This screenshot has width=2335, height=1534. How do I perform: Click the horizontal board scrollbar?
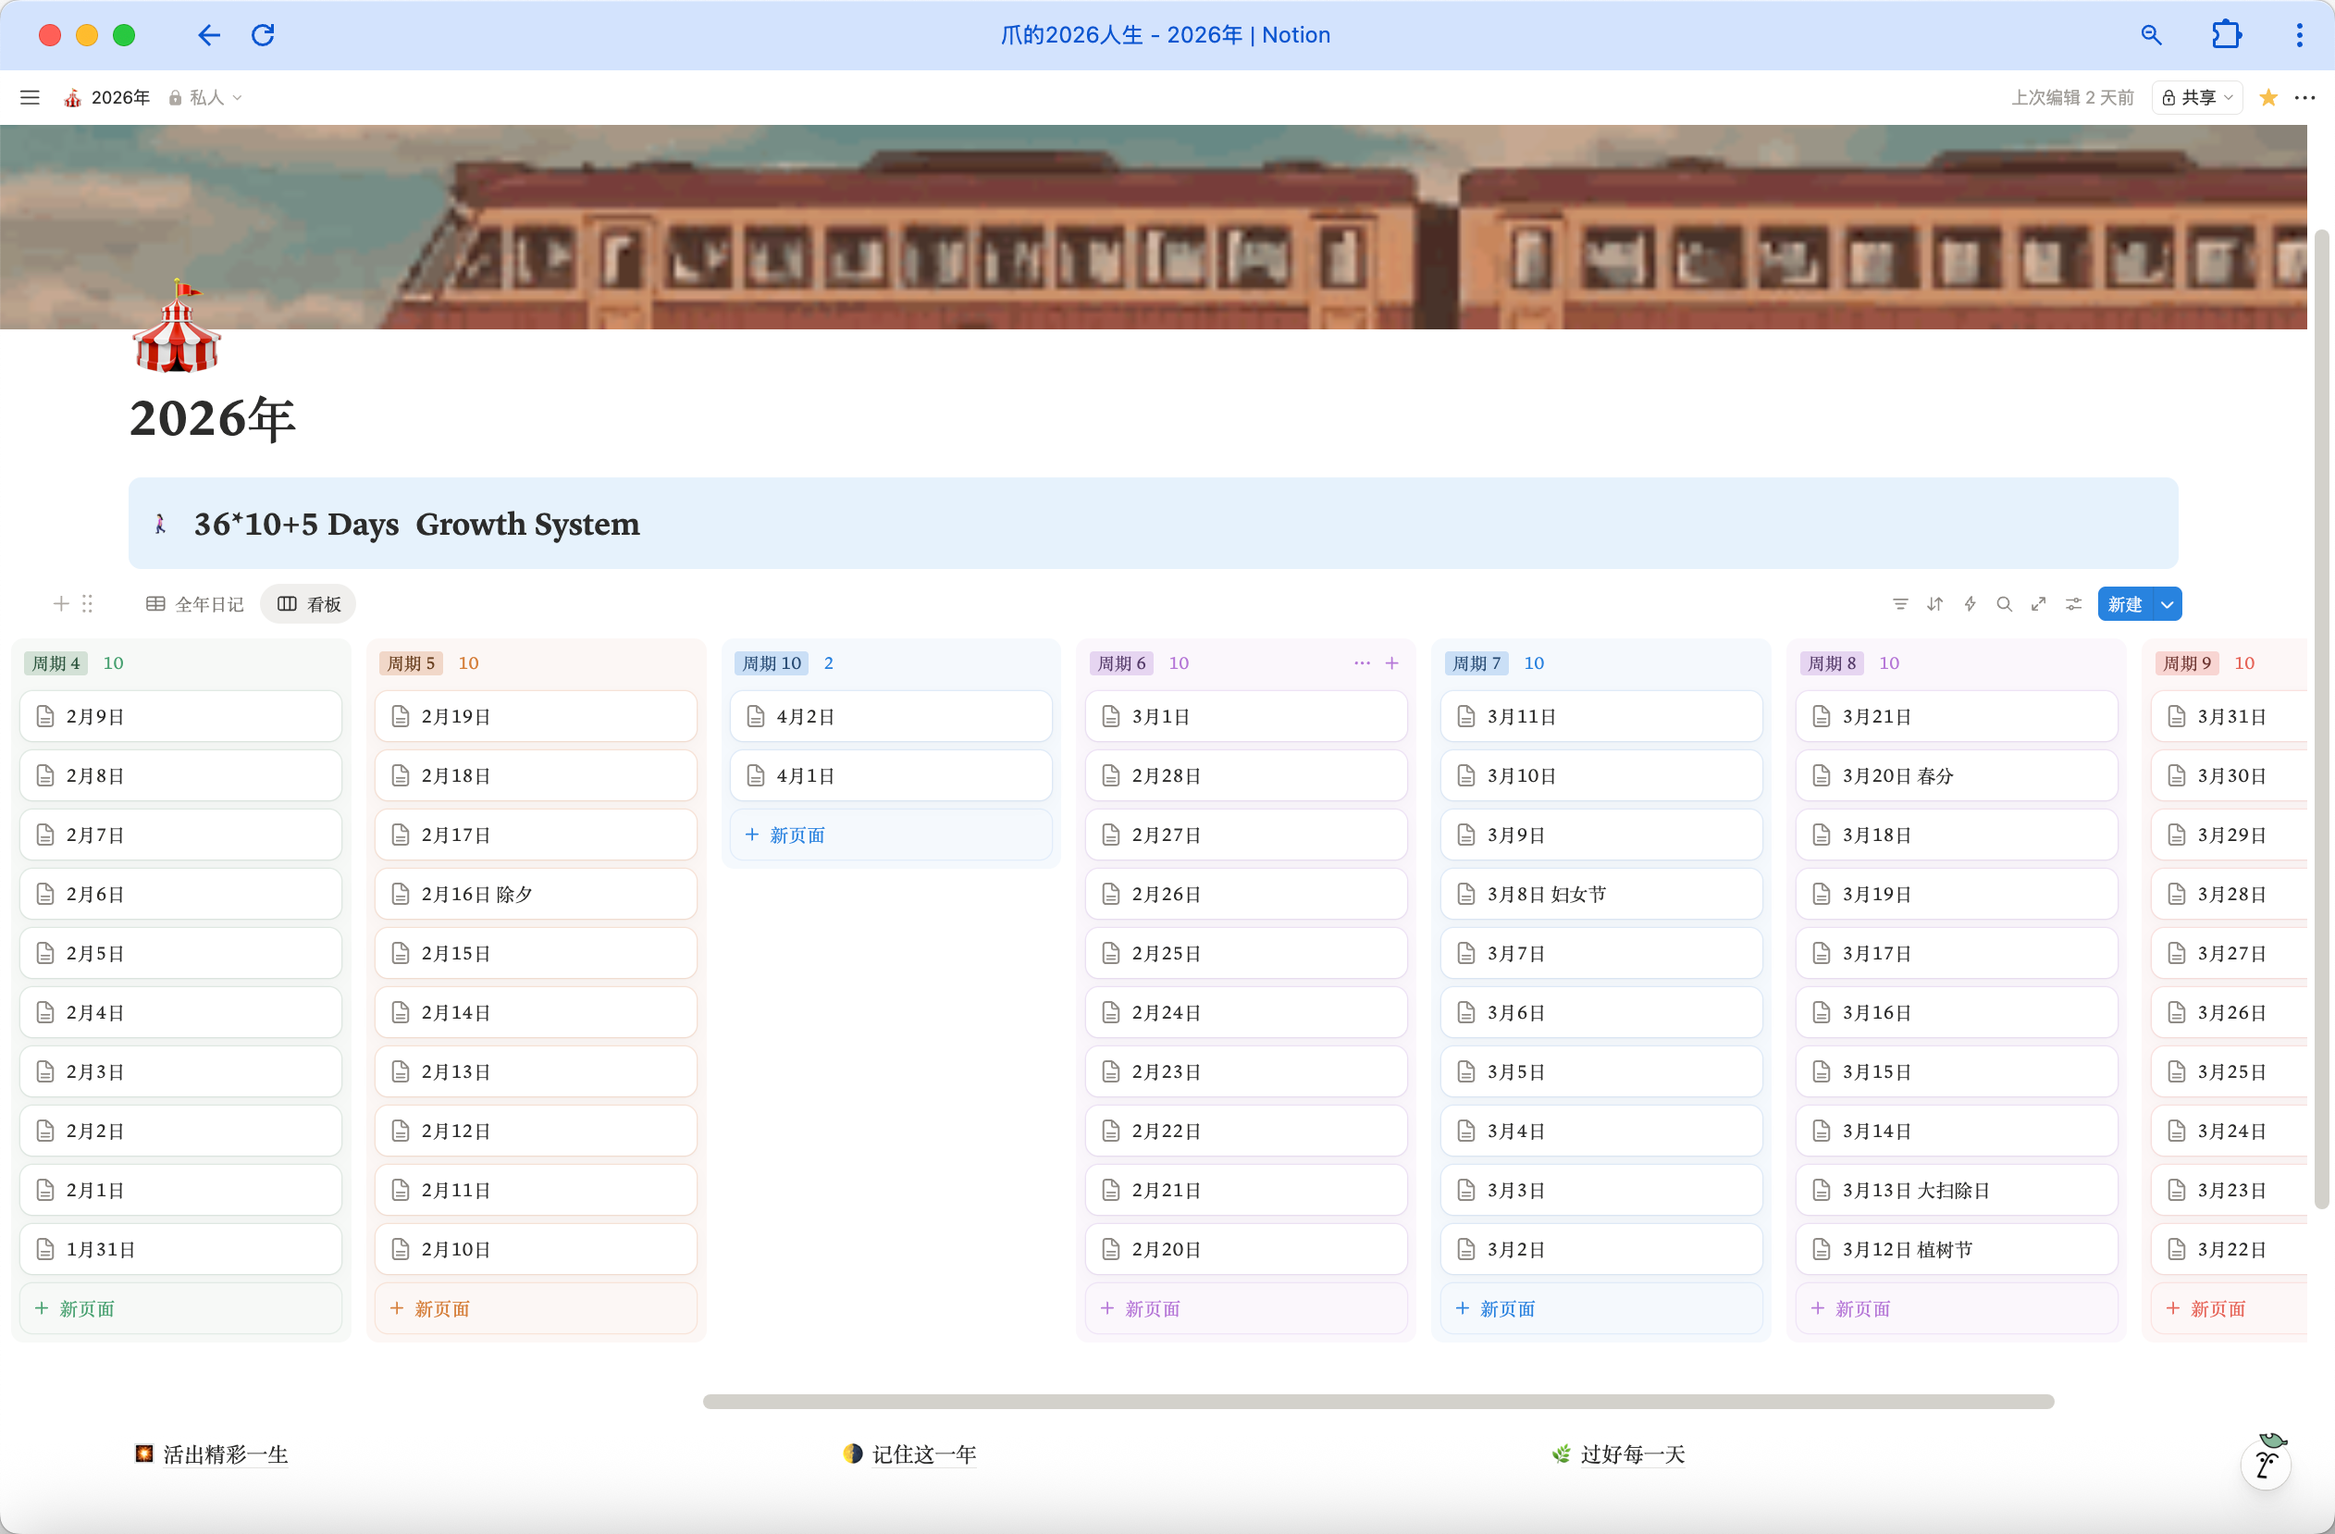click(x=1378, y=1401)
